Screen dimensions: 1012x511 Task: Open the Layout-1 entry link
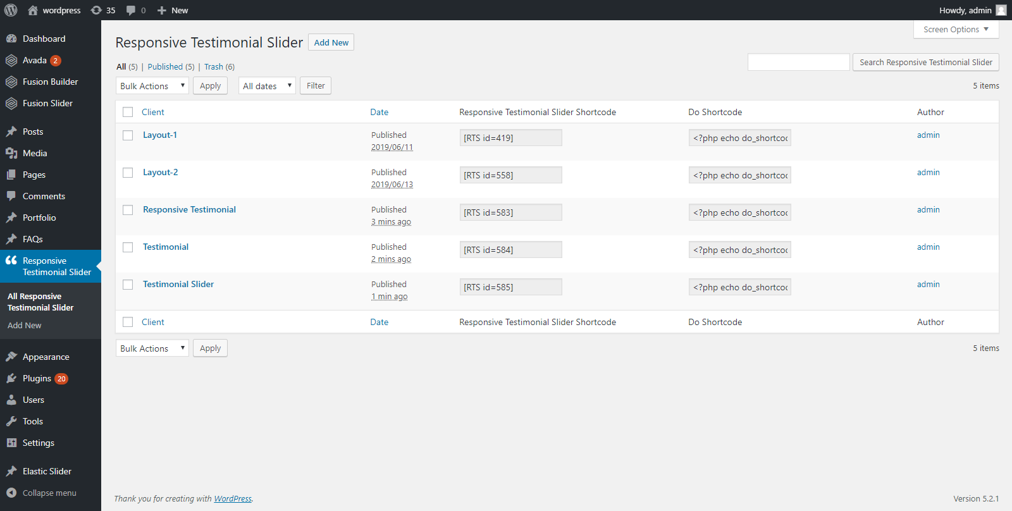[x=160, y=135]
